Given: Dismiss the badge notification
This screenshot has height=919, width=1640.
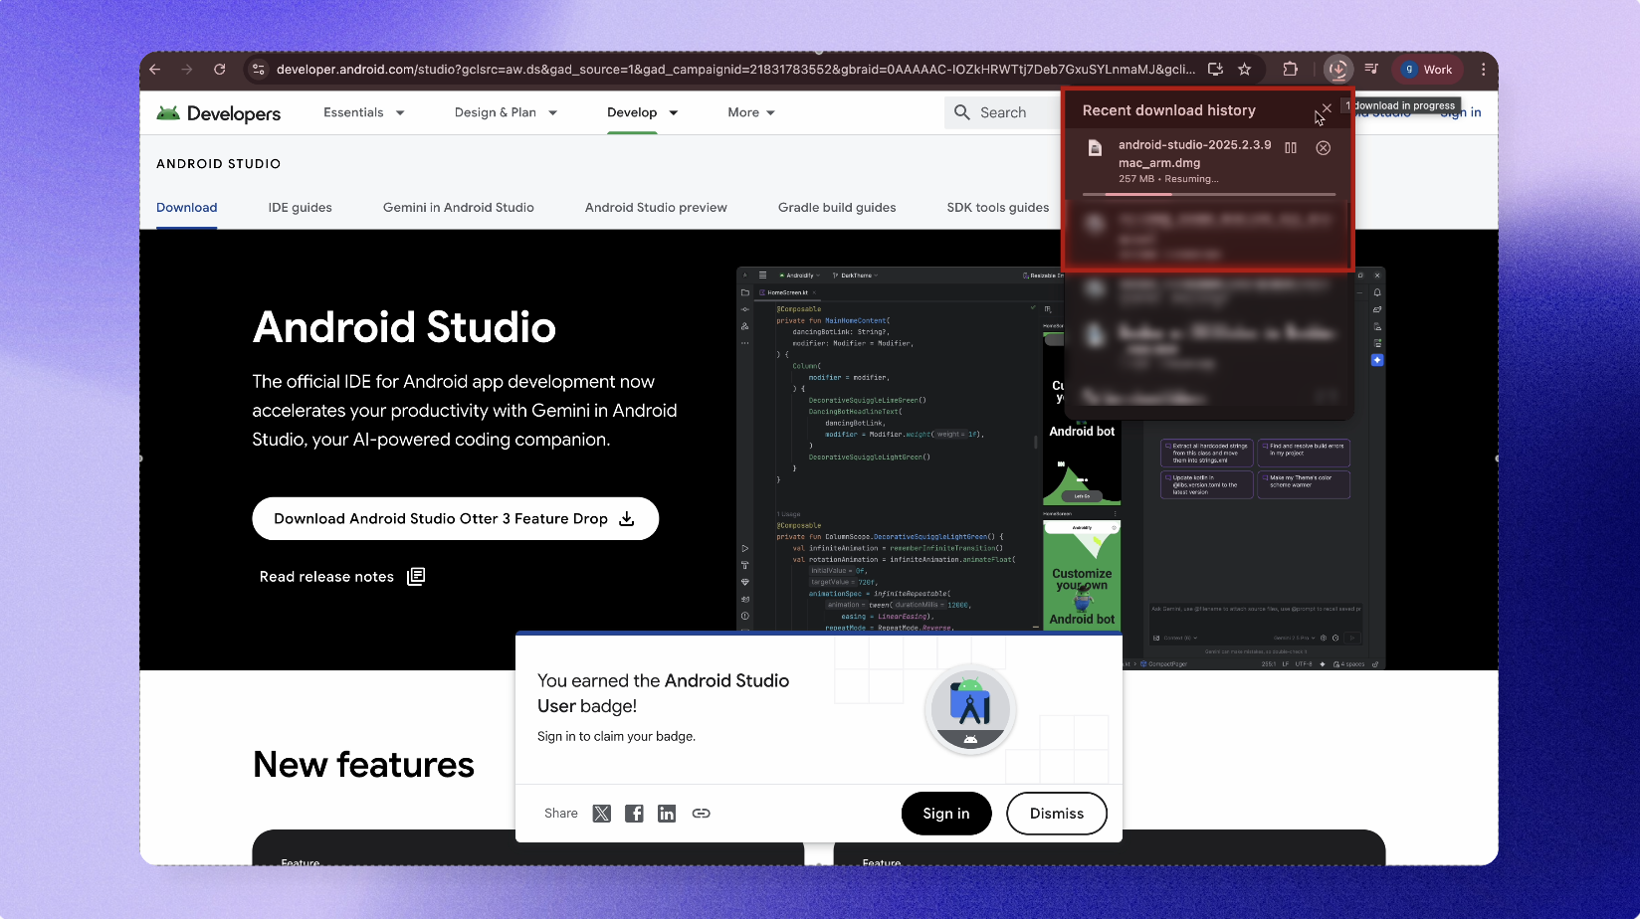Looking at the screenshot, I should point(1056,814).
